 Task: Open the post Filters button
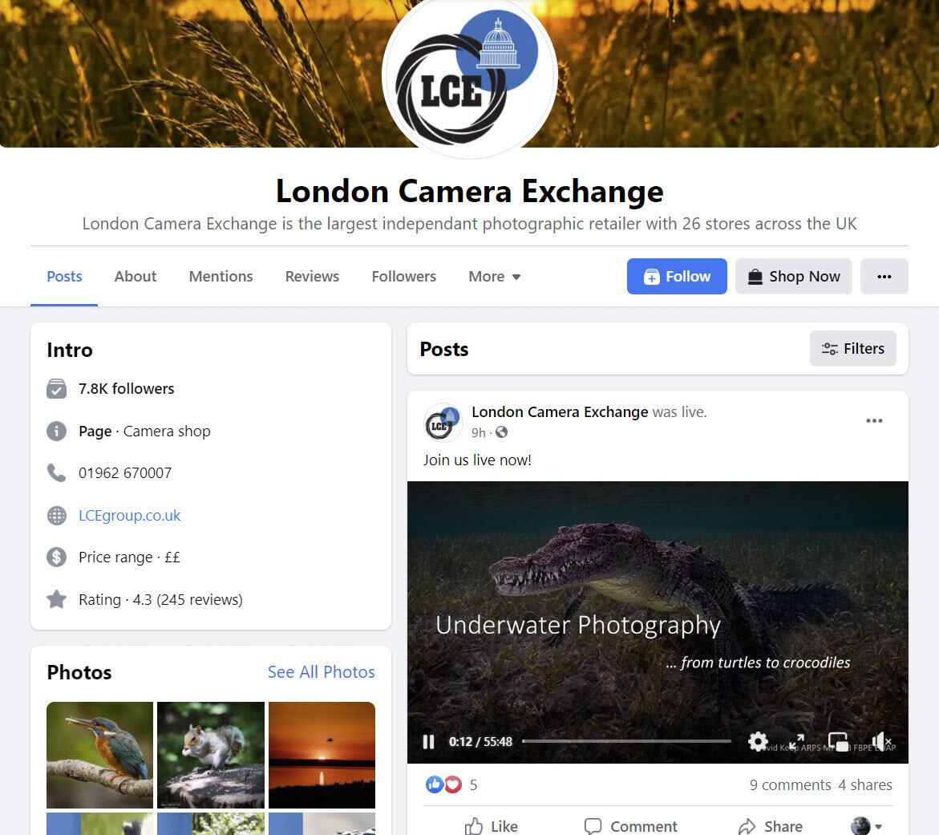pos(852,349)
